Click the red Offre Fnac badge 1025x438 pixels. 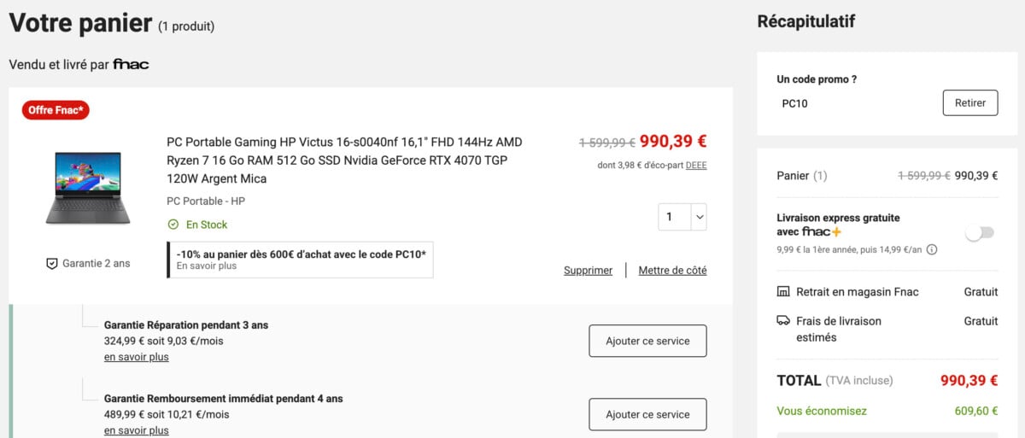pyautogui.click(x=56, y=110)
